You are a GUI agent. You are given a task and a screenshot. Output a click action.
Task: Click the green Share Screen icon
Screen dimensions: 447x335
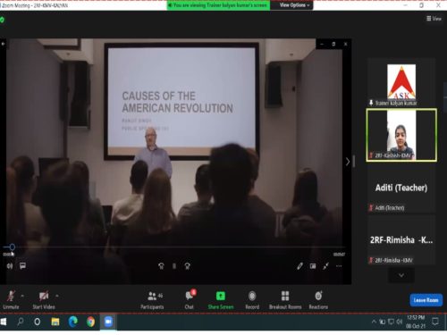221,296
